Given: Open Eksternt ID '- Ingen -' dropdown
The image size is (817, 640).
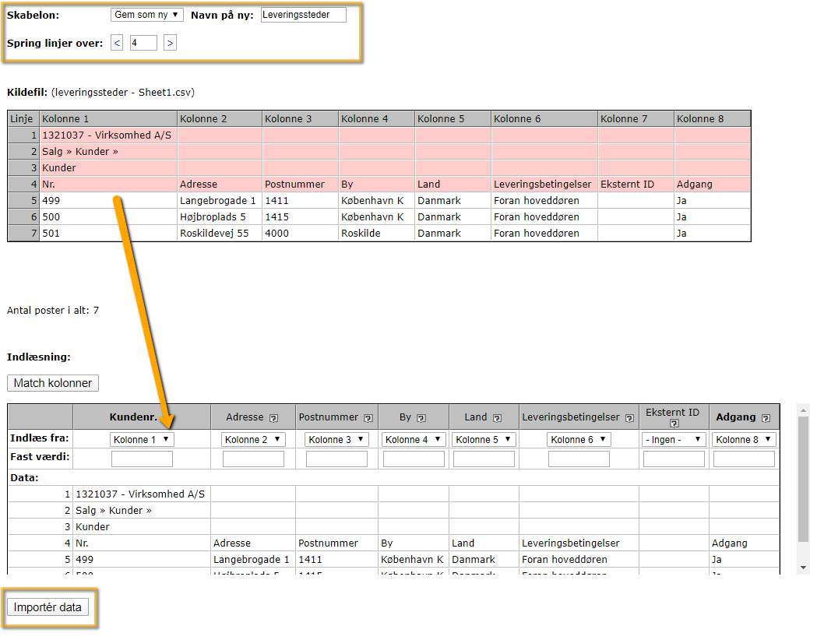Looking at the screenshot, I should click(674, 440).
